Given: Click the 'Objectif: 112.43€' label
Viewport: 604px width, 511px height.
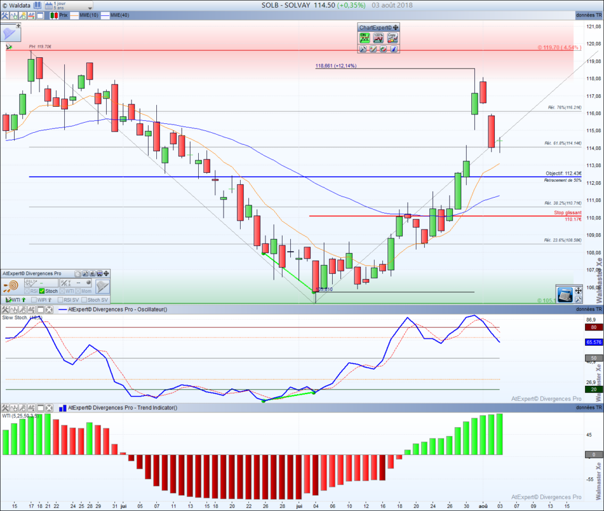Looking at the screenshot, I should click(x=563, y=173).
